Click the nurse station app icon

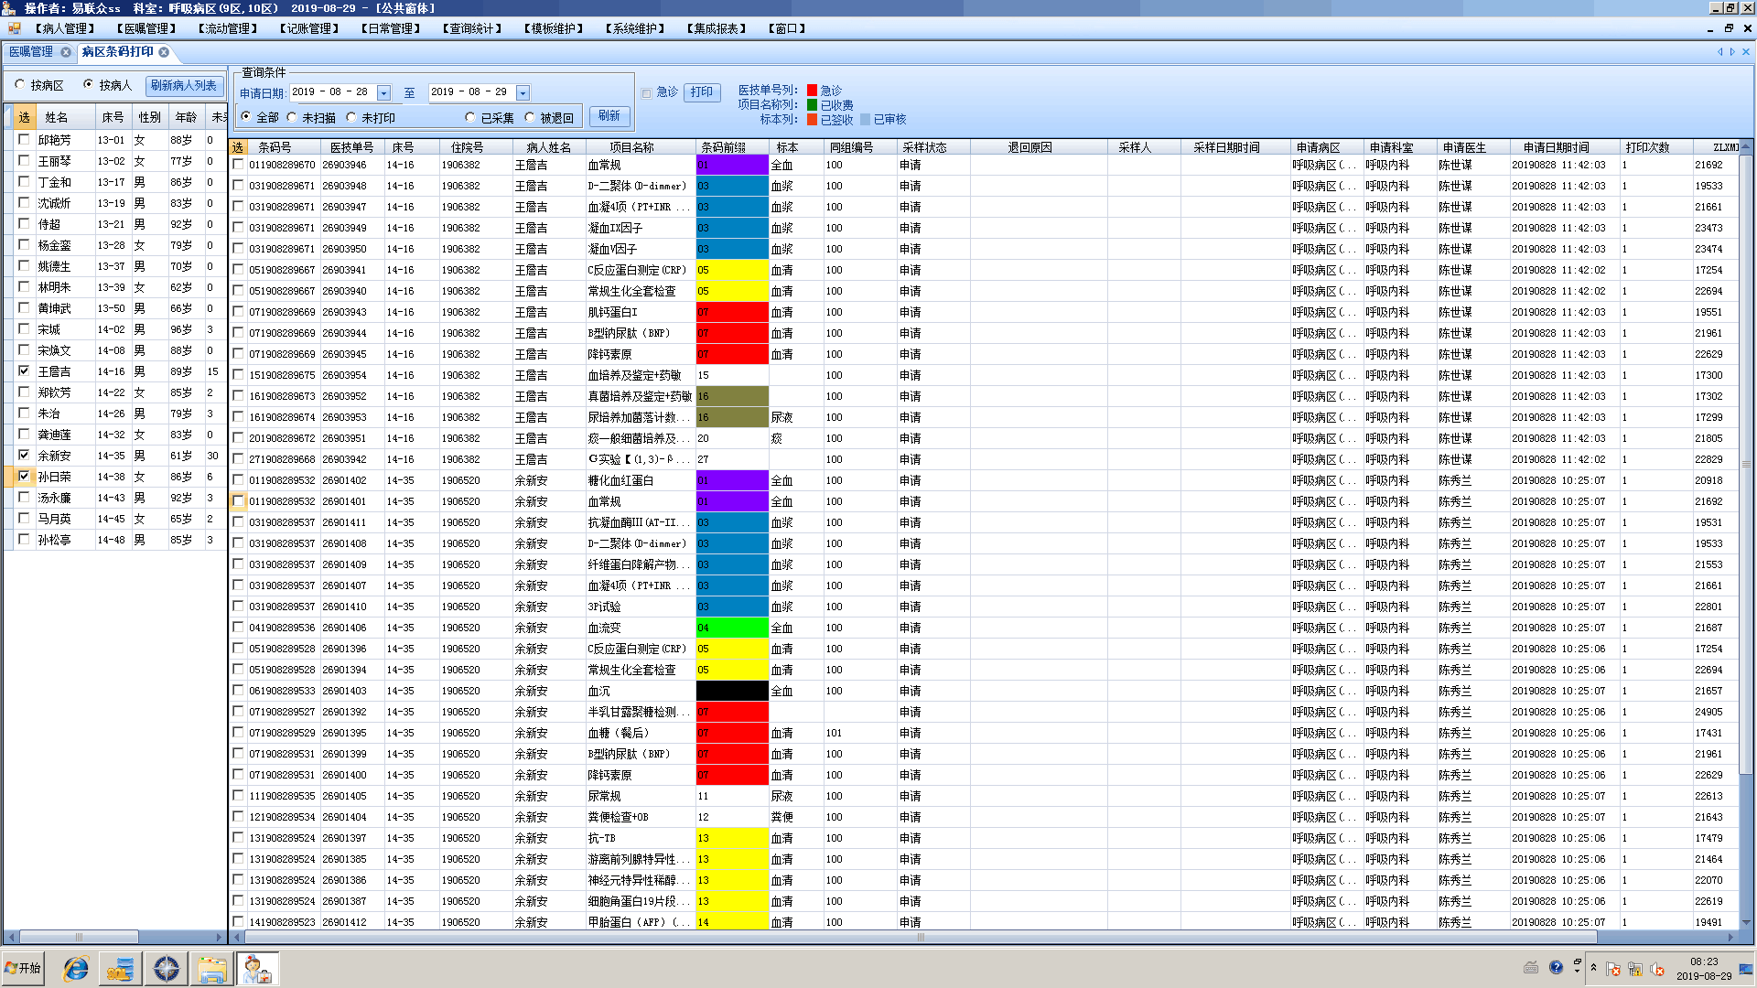[x=257, y=969]
